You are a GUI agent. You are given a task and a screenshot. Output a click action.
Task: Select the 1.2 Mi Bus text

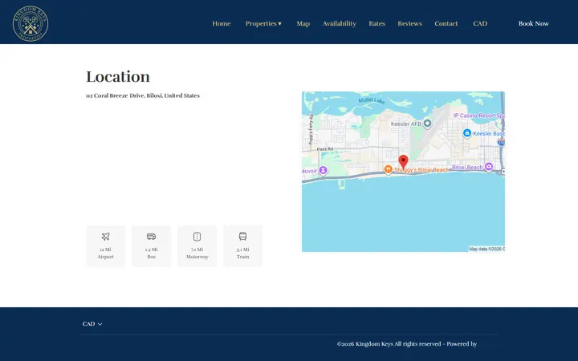click(151, 253)
